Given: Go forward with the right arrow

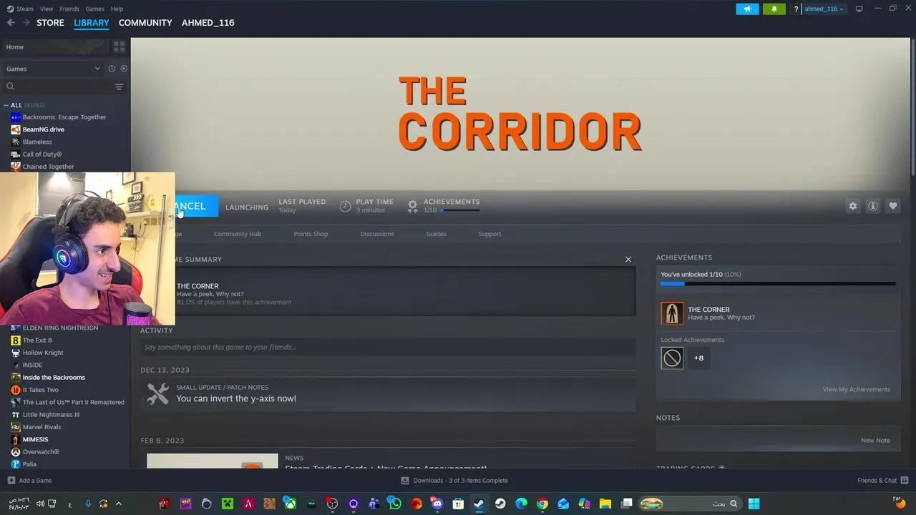Looking at the screenshot, I should click(26, 23).
